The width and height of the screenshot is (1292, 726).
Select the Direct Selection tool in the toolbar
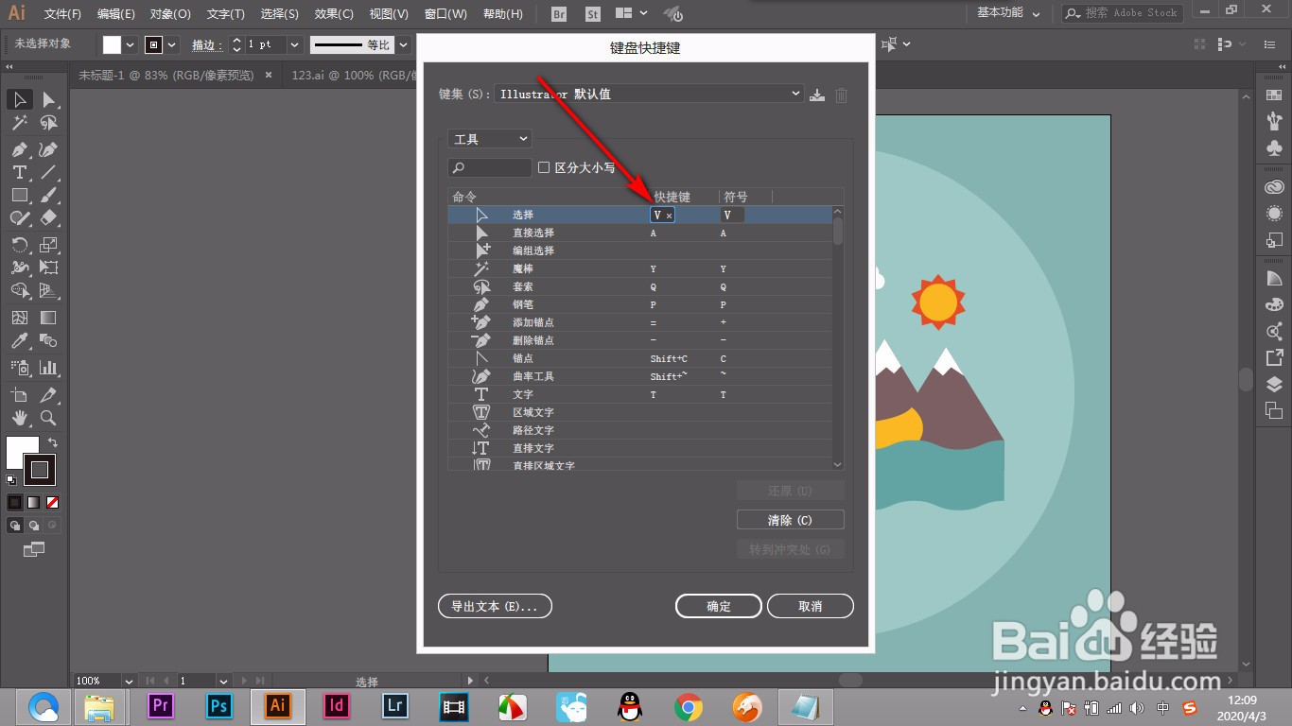tap(49, 99)
